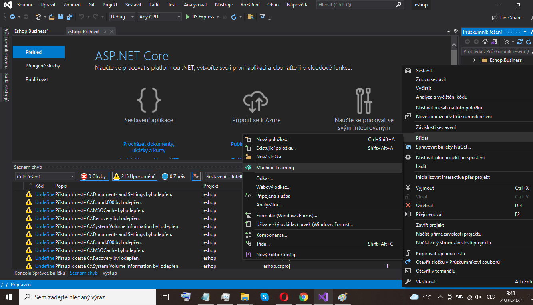Open the Soubor menu
The width and height of the screenshot is (533, 305).
(x=25, y=5)
